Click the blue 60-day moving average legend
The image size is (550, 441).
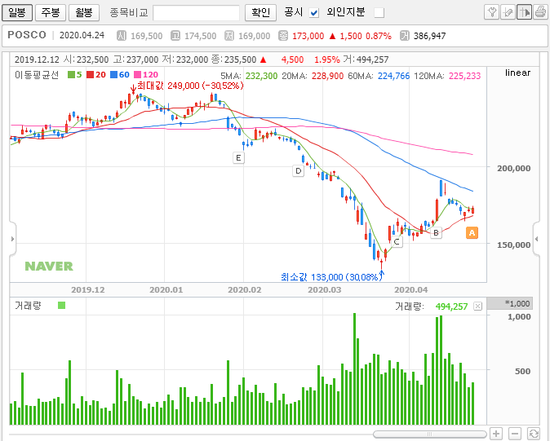120,75
